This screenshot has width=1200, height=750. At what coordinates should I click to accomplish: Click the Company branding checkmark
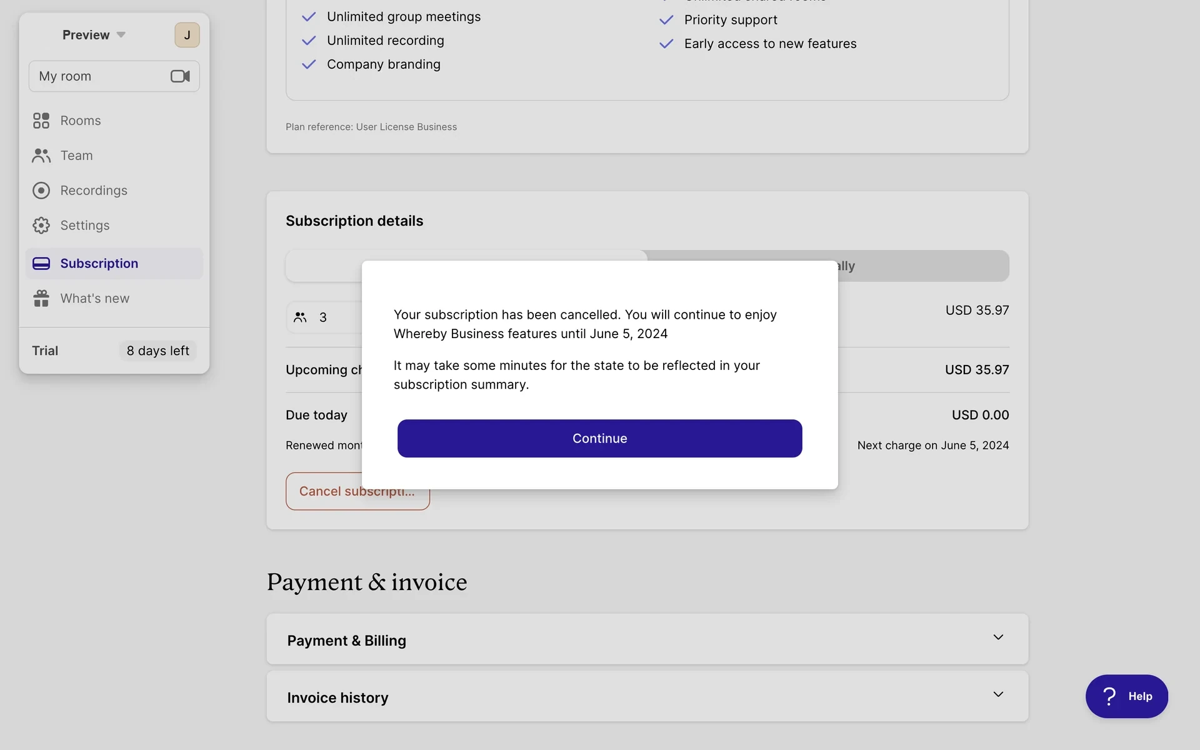click(309, 64)
